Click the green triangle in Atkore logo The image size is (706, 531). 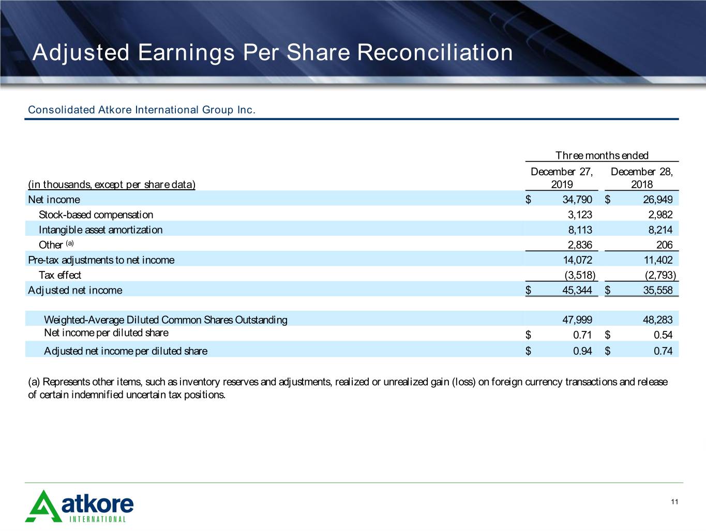click(x=43, y=506)
